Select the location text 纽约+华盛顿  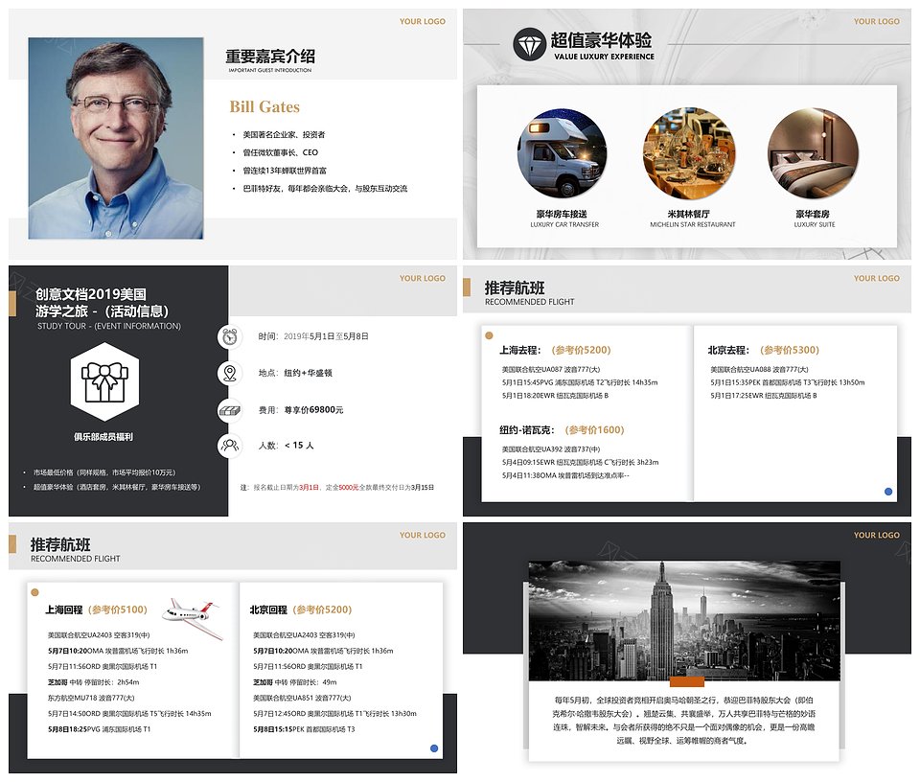(x=308, y=373)
